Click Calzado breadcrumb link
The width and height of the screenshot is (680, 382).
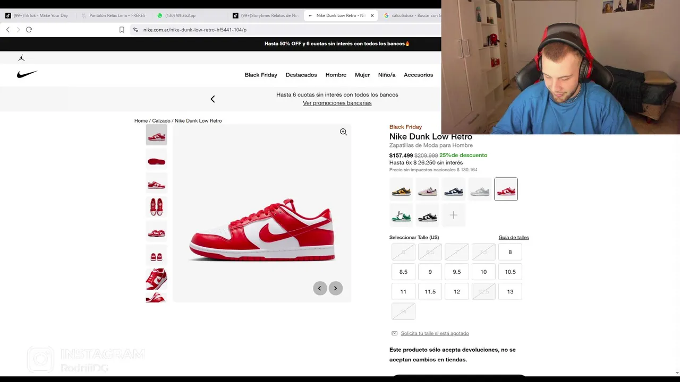click(x=161, y=120)
